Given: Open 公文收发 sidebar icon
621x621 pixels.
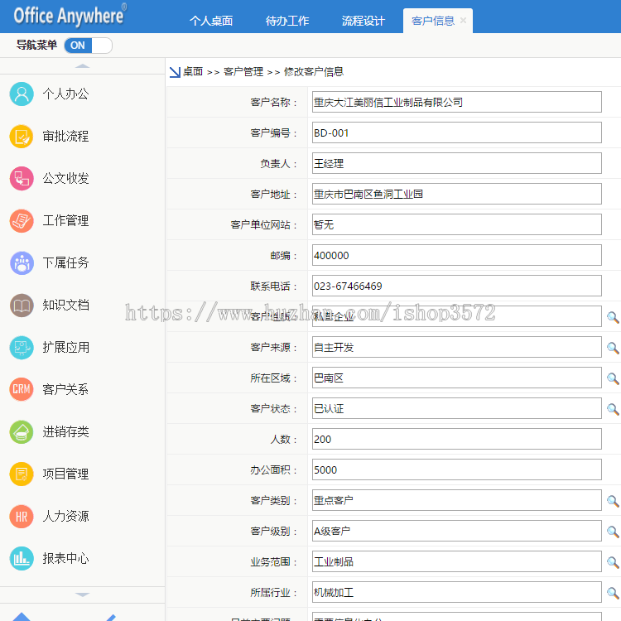Looking at the screenshot, I should [22, 178].
